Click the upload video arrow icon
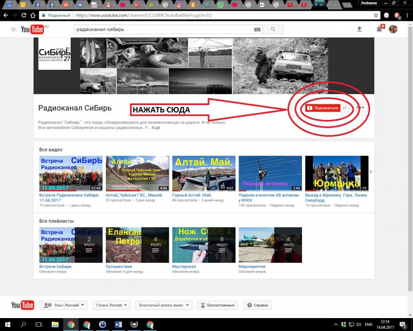 click(x=359, y=29)
